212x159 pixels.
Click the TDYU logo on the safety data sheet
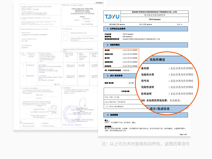[112, 17]
